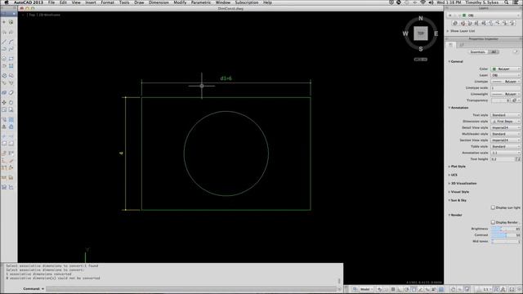This screenshot has width=523, height=294.
Task: Toggle Grid display in status bar
Action: pyautogui.click(x=393, y=289)
